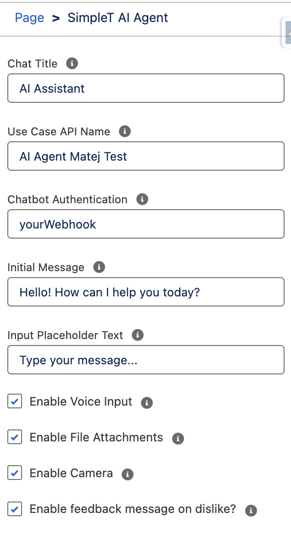Click the Chat Title info icon

click(x=72, y=64)
